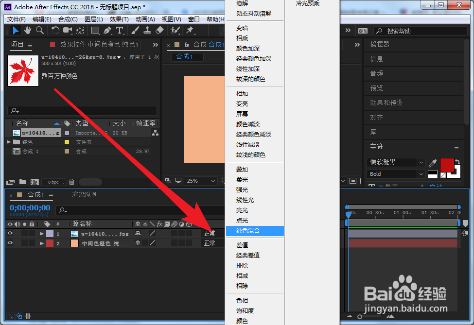Hide layer 2 orange solid with eye
The image size is (474, 325).
[x=10, y=243]
